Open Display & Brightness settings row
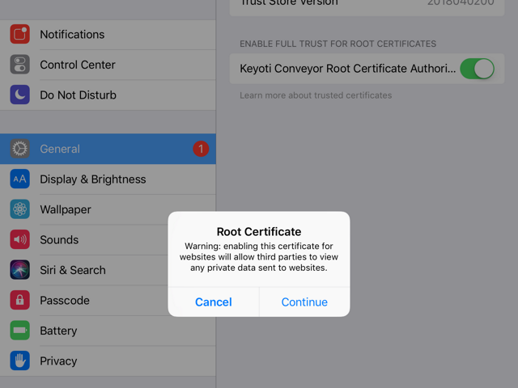518x388 pixels. point(108,179)
